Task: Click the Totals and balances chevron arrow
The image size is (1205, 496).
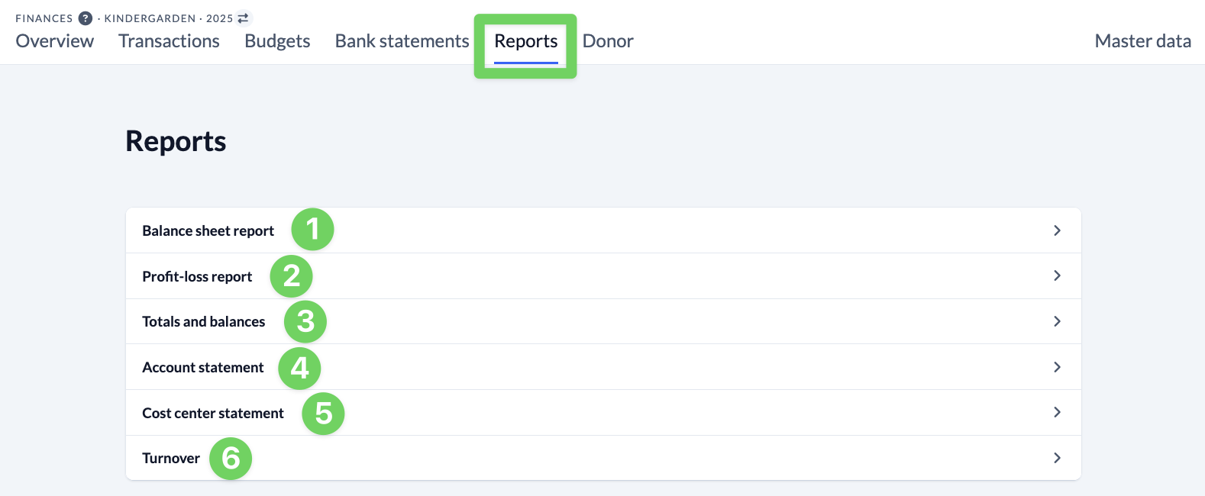Action: click(x=1057, y=321)
